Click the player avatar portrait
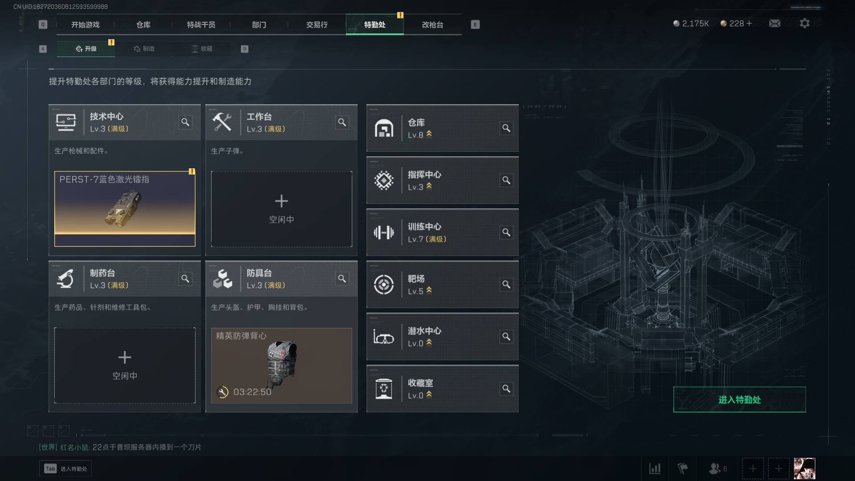This screenshot has height=481, width=855. [804, 469]
